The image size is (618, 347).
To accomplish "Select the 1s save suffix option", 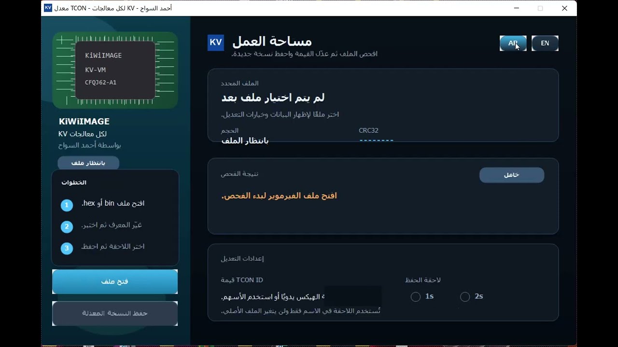I will tap(416, 297).
